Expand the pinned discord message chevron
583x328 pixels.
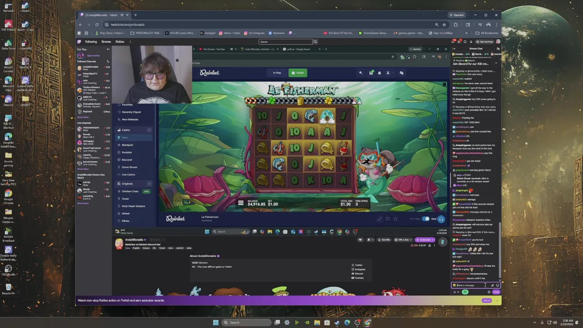click(x=496, y=63)
